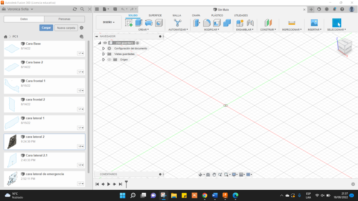Open the INSPECCIONAR dropdown menu
Screen dimensions: 358x201
click(x=292, y=29)
